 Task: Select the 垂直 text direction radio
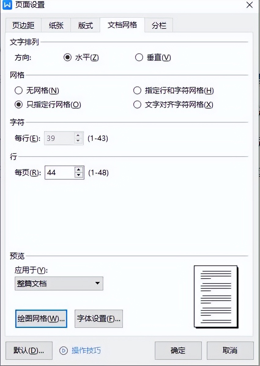[x=139, y=57]
